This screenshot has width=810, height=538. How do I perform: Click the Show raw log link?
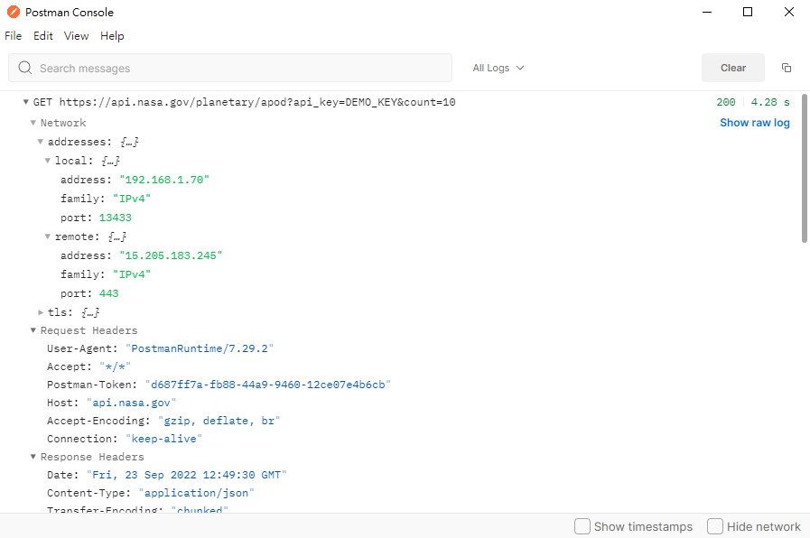pyautogui.click(x=754, y=123)
